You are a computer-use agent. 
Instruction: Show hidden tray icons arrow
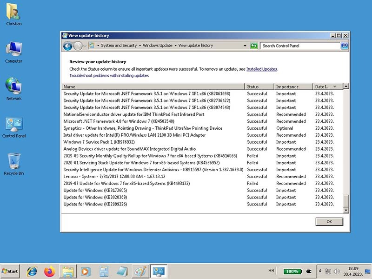tap(320, 271)
